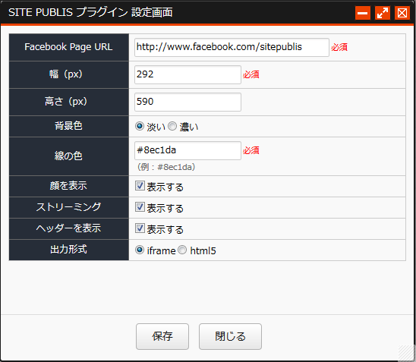
Task: Click the html5 radio label text
Action: coord(203,251)
